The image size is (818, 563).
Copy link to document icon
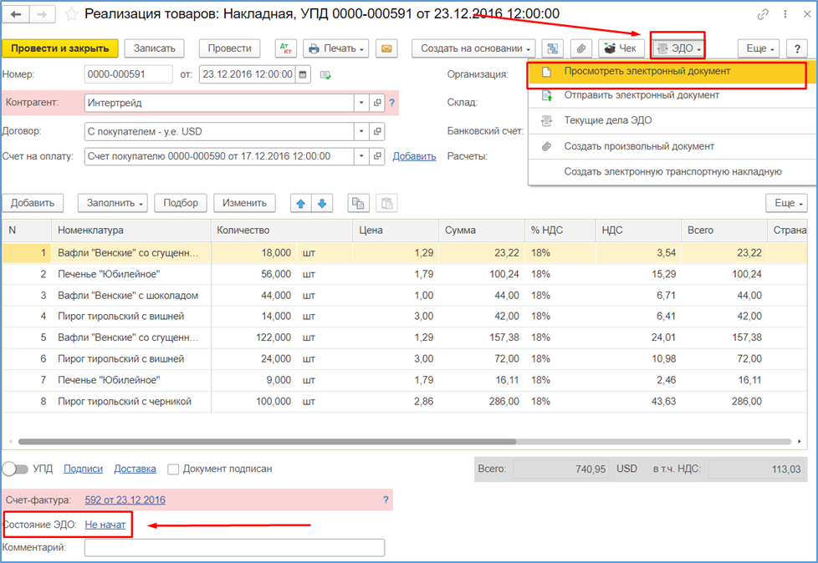click(x=763, y=14)
